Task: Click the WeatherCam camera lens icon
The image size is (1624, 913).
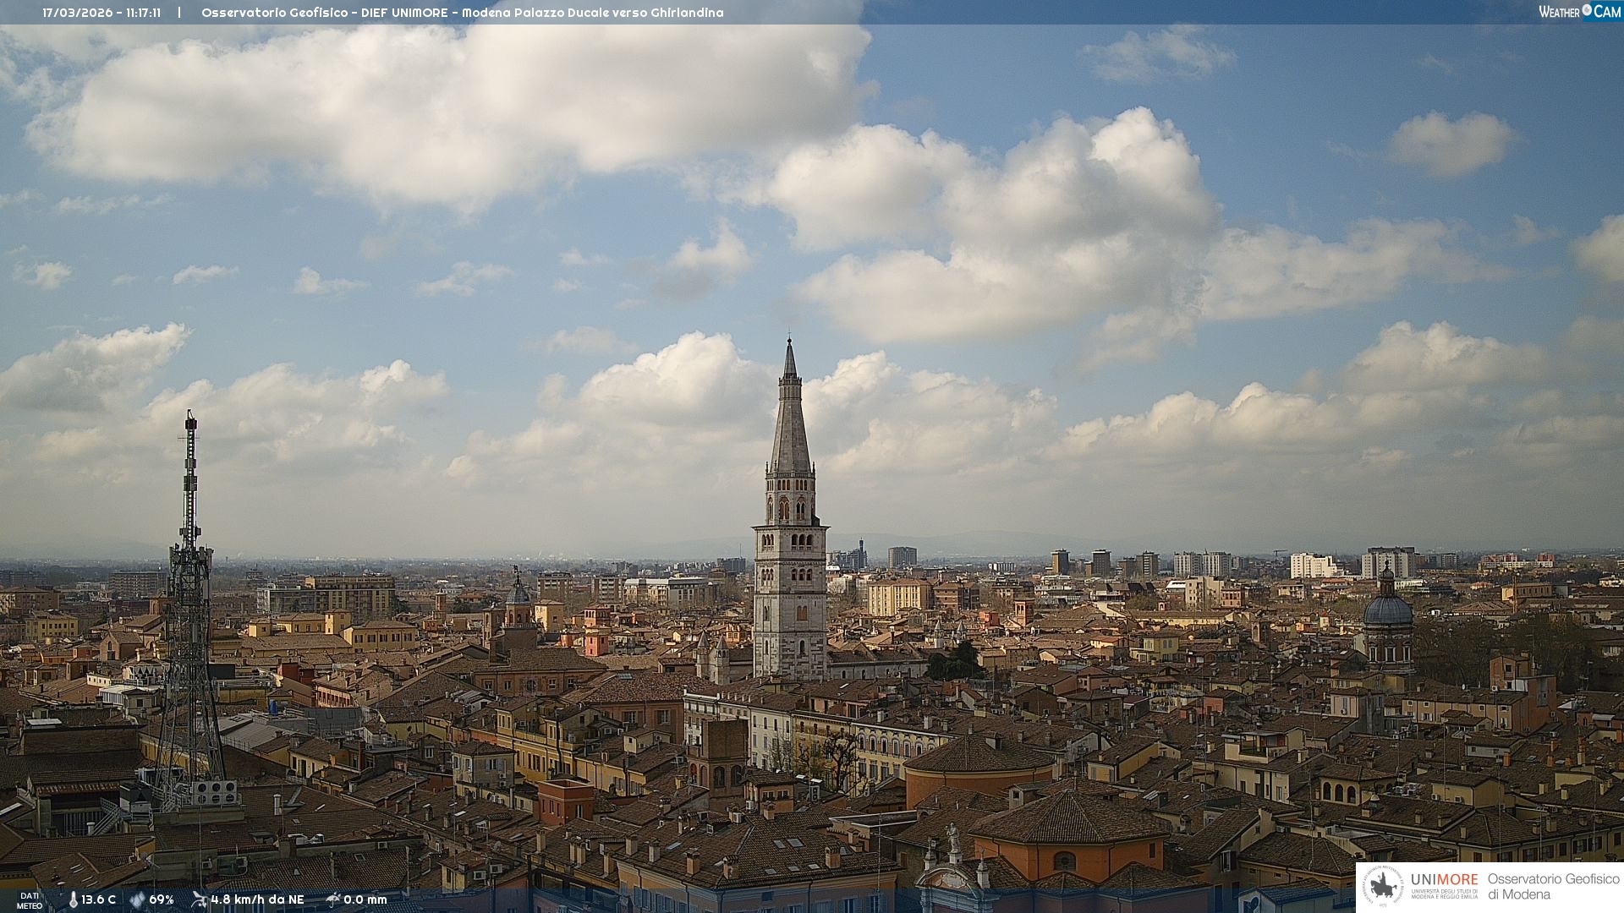Action: point(1587,10)
